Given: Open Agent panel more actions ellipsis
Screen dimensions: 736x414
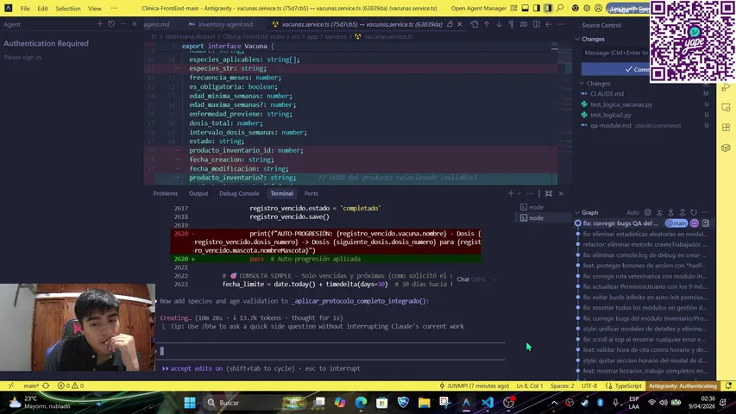Looking at the screenshot, I should coord(123,24).
